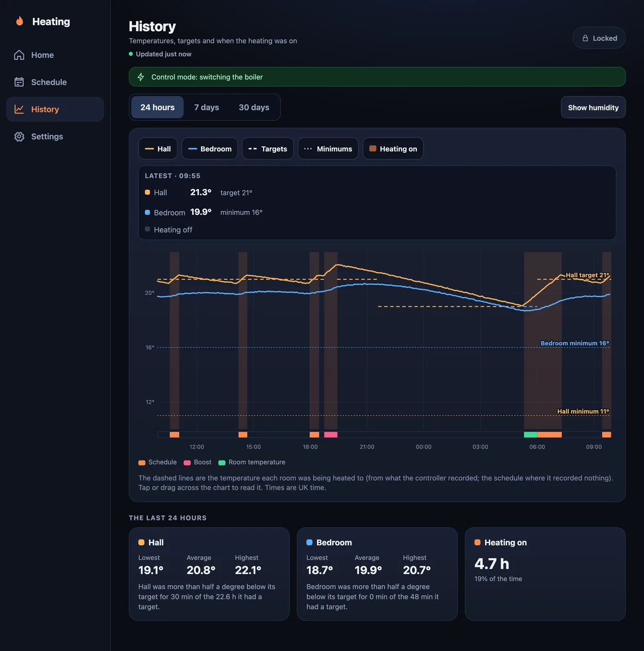Click the green Room temperature legend swatch
The height and width of the screenshot is (651, 644).
pos(222,462)
